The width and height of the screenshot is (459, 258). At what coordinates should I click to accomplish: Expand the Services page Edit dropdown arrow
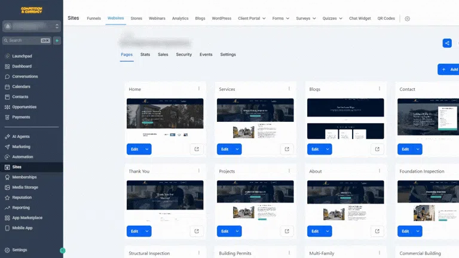(x=237, y=149)
